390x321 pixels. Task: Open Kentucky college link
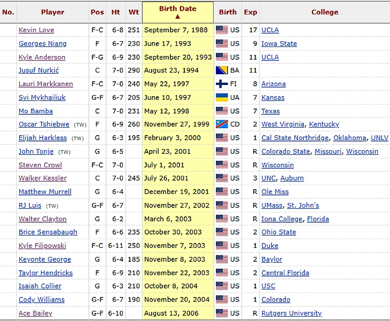[x=324, y=124]
